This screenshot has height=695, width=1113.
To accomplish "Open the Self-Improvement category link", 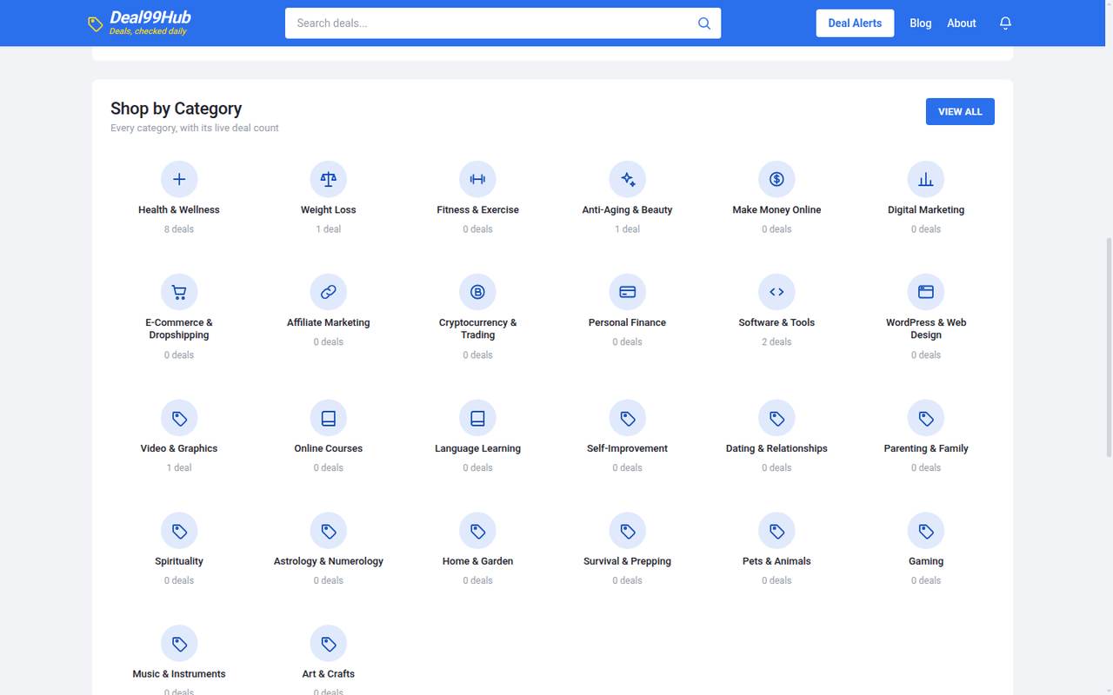I will point(627,448).
